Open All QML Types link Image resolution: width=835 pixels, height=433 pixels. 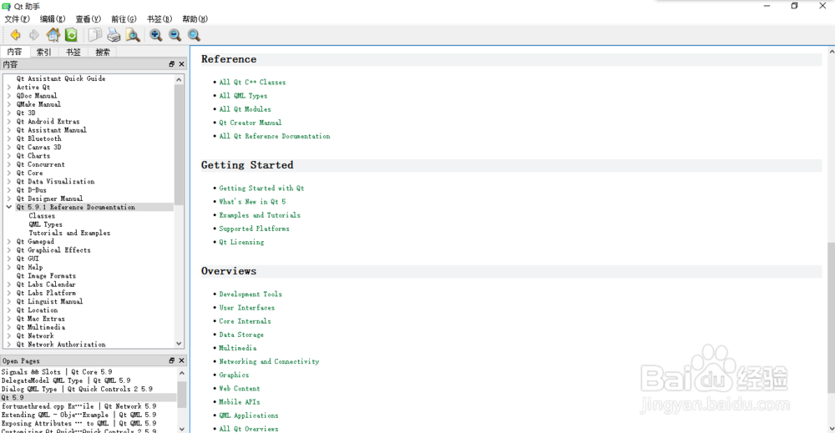point(243,96)
